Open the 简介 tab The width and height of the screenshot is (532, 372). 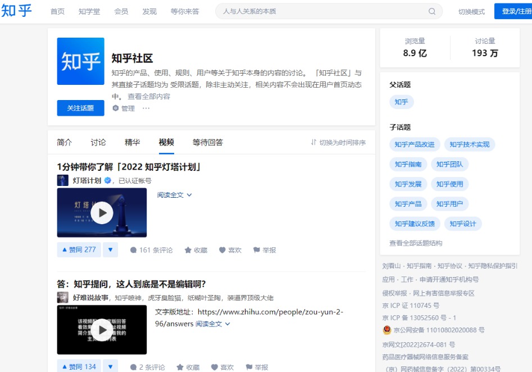click(x=65, y=142)
